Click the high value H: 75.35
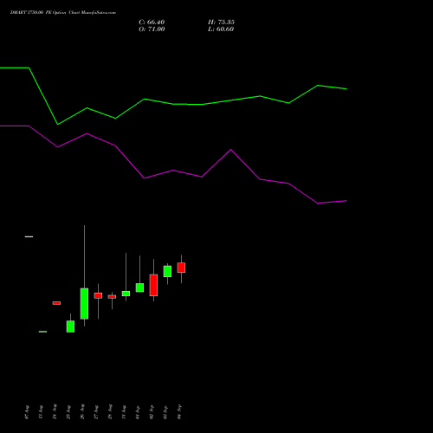This screenshot has height=433, width=433. pos(221,23)
